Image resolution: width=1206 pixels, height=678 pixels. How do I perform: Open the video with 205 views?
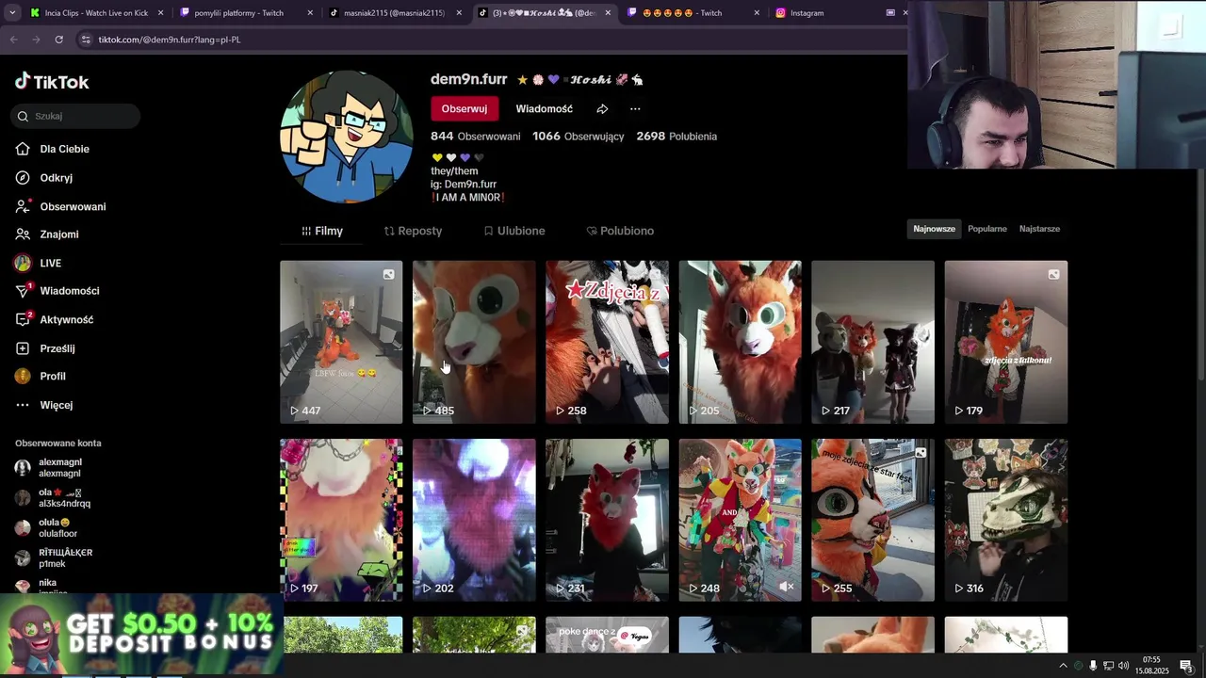(x=740, y=342)
